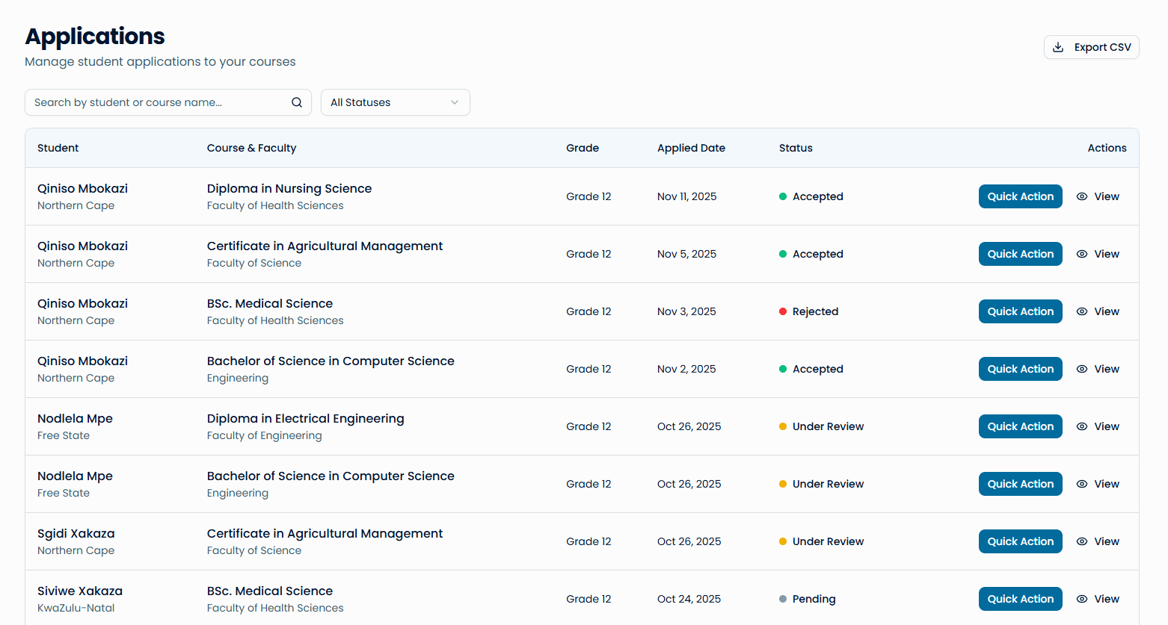Sort by the Applied Date column header
Viewport: 1168px width, 625px height.
pos(691,148)
